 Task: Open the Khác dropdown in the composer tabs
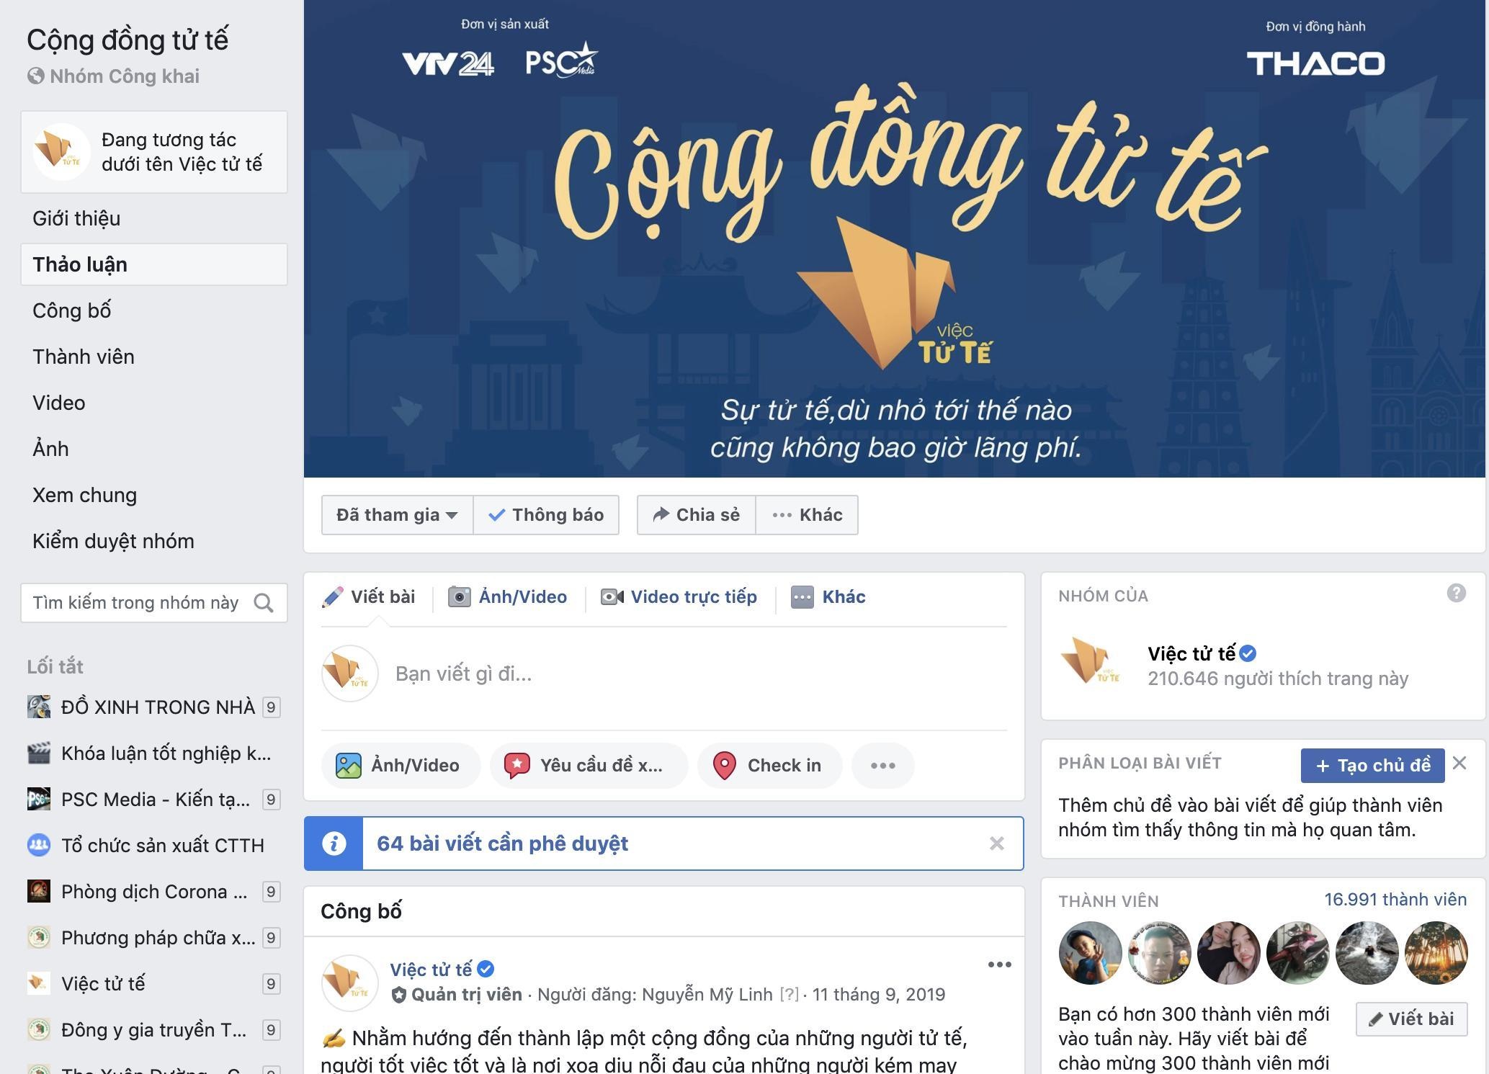pyautogui.click(x=828, y=597)
